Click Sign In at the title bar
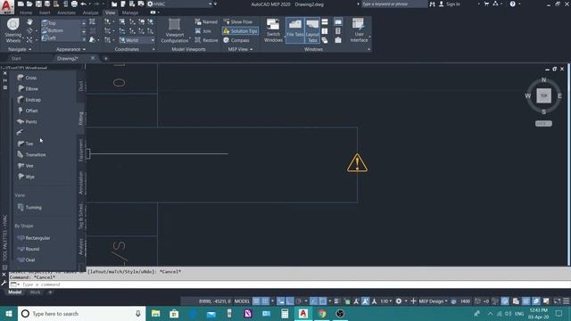This screenshot has width=571, height=321. coord(450,4)
